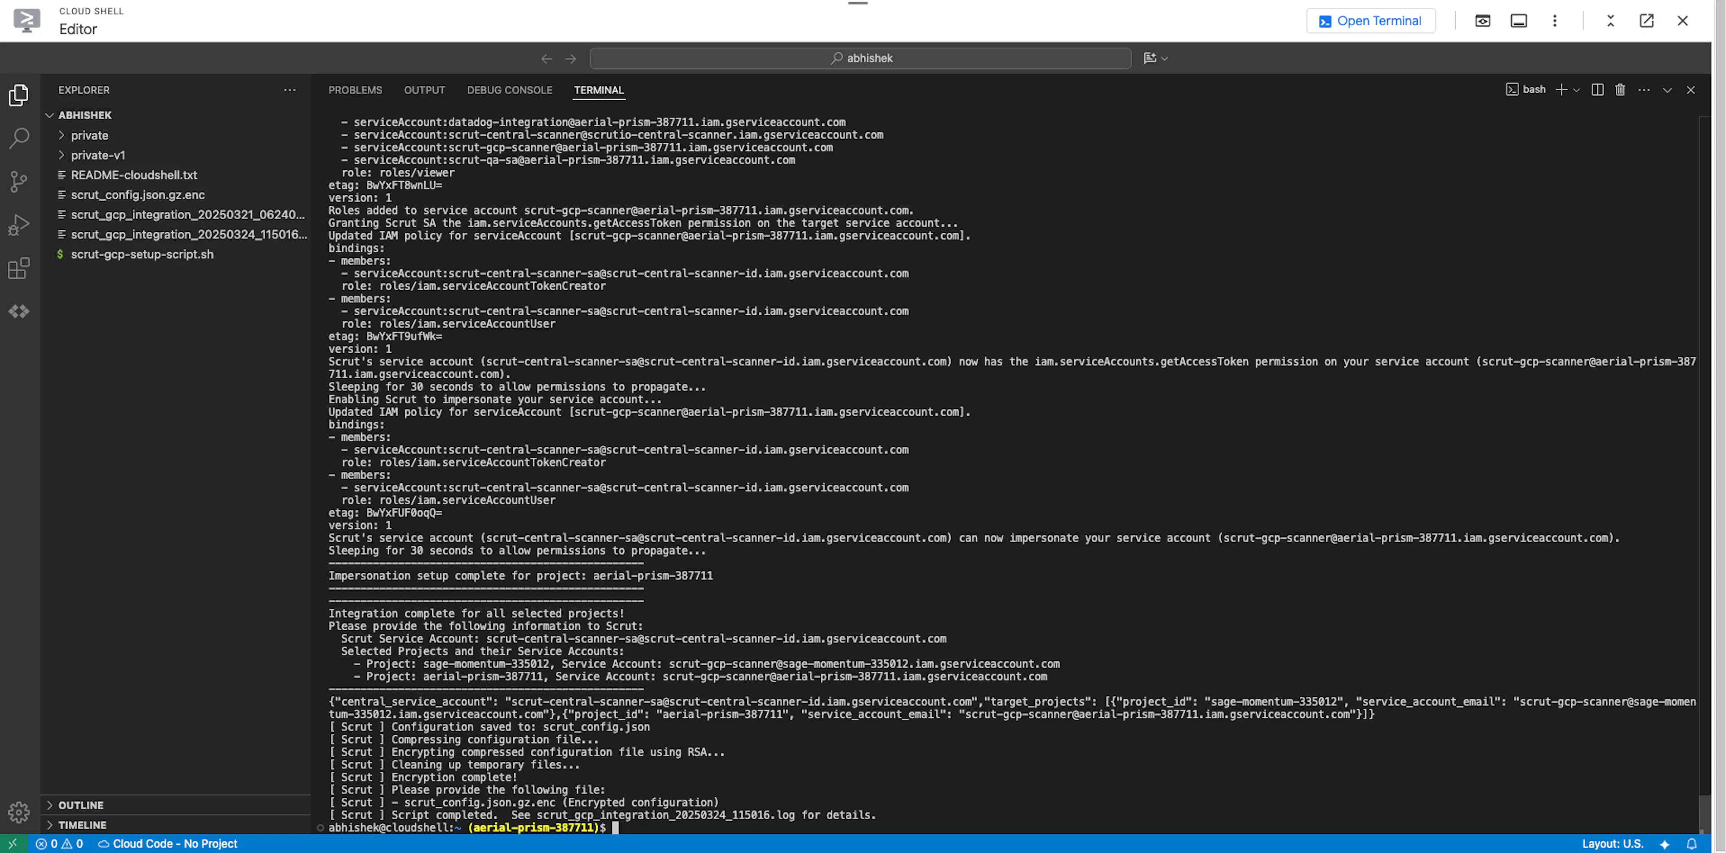Kill terminal with the trash icon

coord(1620,90)
